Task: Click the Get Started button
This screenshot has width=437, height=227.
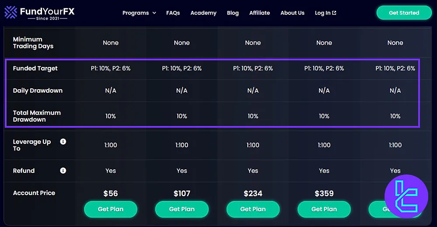Action: click(404, 13)
